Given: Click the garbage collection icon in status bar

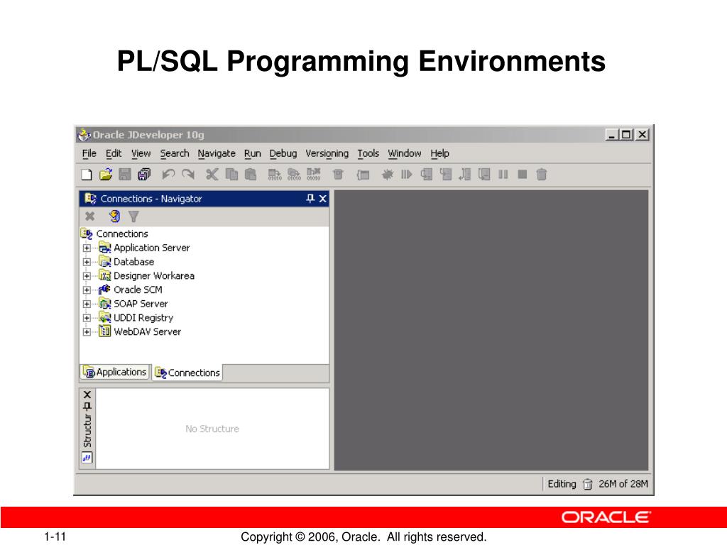Looking at the screenshot, I should click(x=587, y=484).
